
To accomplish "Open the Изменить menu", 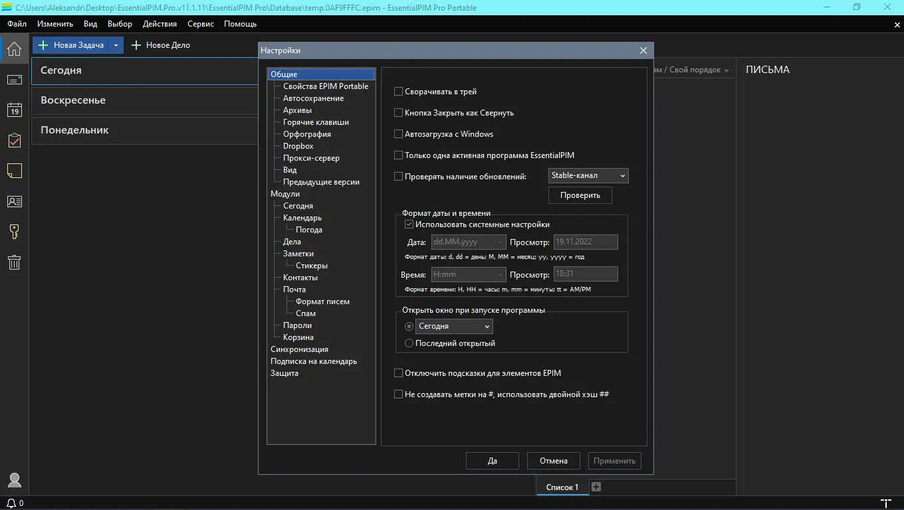I will (55, 24).
